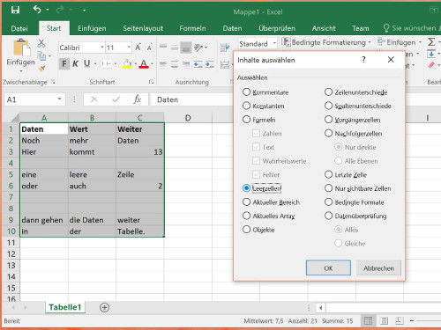Switch to the Überprüfen tab
441x330 pixels.
[277, 28]
